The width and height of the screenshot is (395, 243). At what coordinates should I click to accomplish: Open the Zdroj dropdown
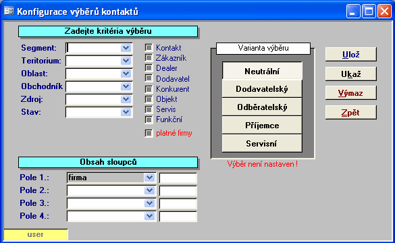(126, 99)
